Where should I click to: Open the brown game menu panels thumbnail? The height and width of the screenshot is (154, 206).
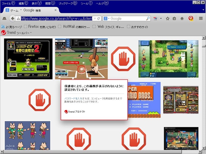click(181, 100)
